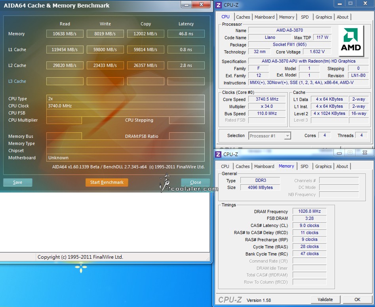Image resolution: width=375 pixels, height=307 pixels.
Task: Click the CPU Clock field showing 3740.0 MHz
Action: (126, 106)
